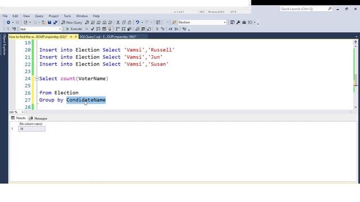
Task: Open the active files list dropdown
Action: point(356,36)
